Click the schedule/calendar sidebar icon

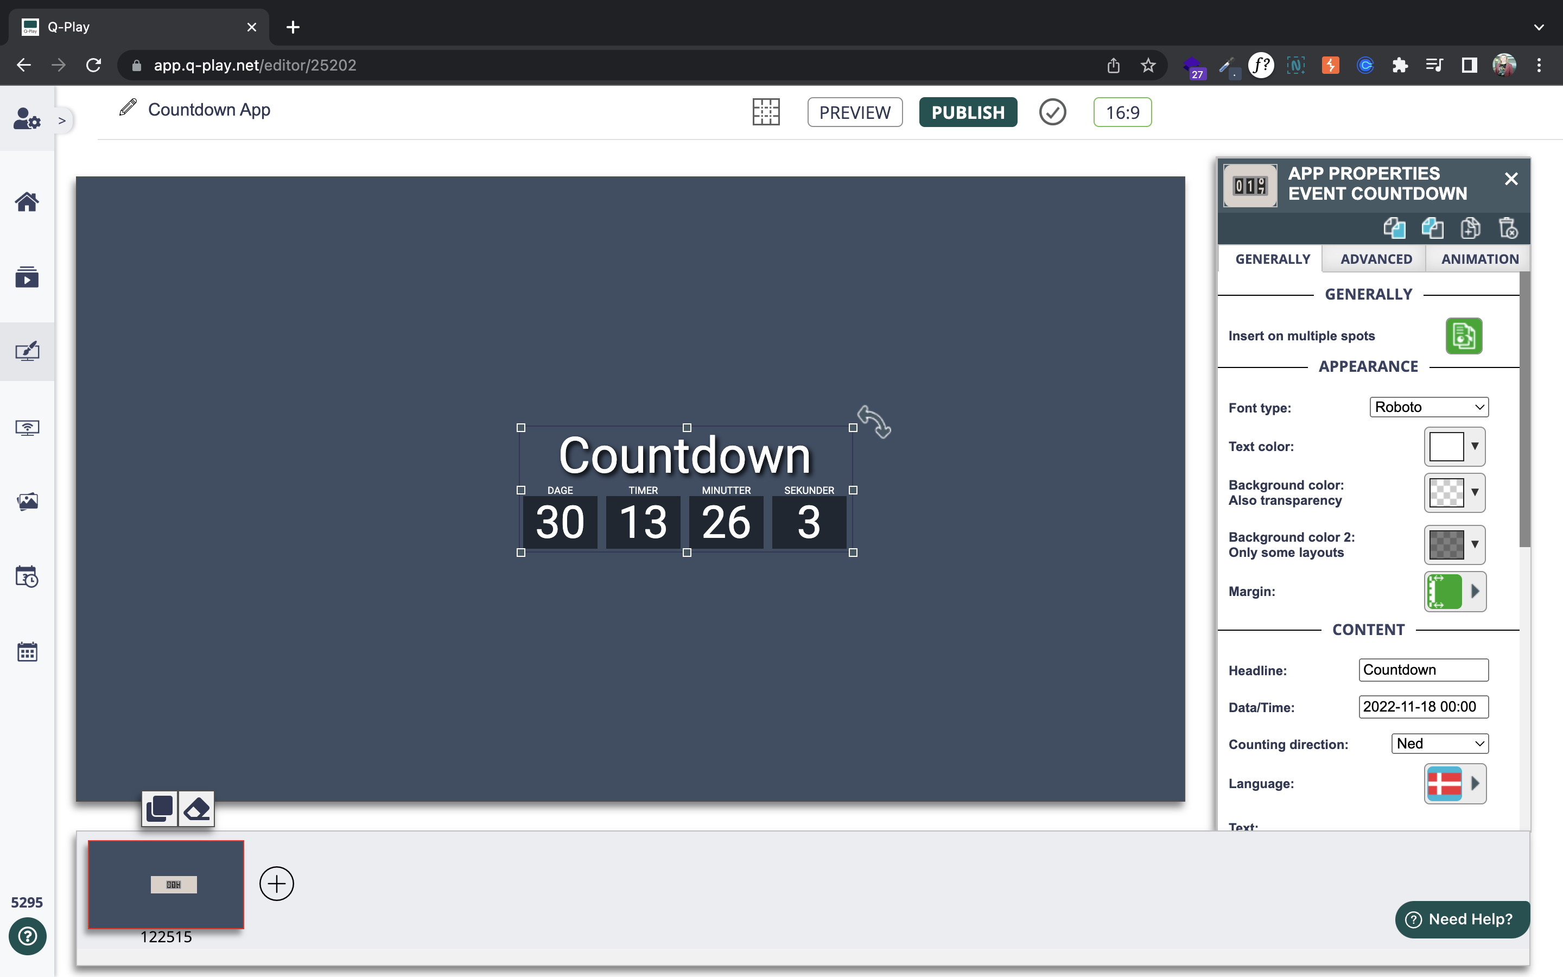coord(27,652)
